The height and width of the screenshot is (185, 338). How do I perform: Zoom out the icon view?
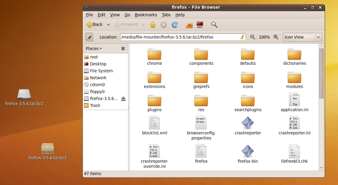tap(253, 37)
